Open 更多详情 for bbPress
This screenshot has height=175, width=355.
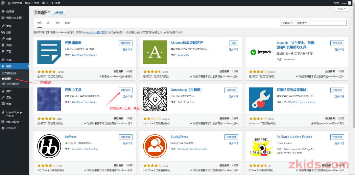point(128,143)
